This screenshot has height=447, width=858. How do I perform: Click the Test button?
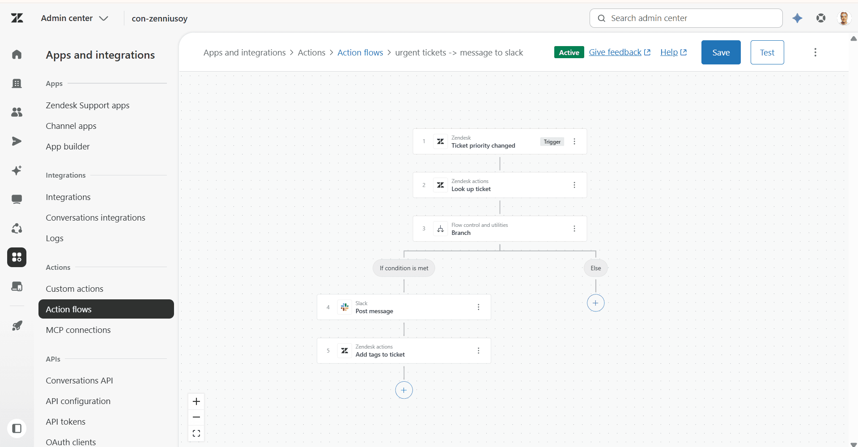pos(767,52)
